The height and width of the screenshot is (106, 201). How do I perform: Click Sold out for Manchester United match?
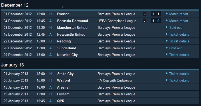coord(175,28)
